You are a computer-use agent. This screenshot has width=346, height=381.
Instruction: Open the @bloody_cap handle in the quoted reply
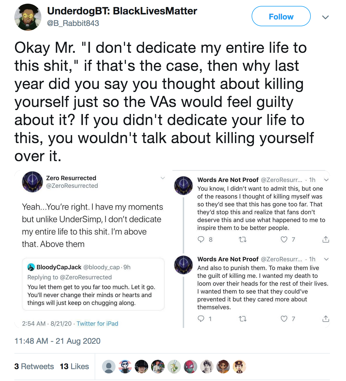101,267
